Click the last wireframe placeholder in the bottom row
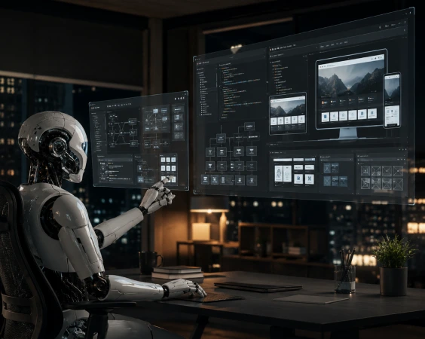This screenshot has height=339, width=425. 398,185
